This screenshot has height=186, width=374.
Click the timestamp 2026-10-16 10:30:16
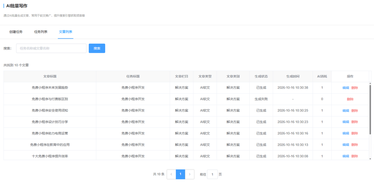coord(293,134)
